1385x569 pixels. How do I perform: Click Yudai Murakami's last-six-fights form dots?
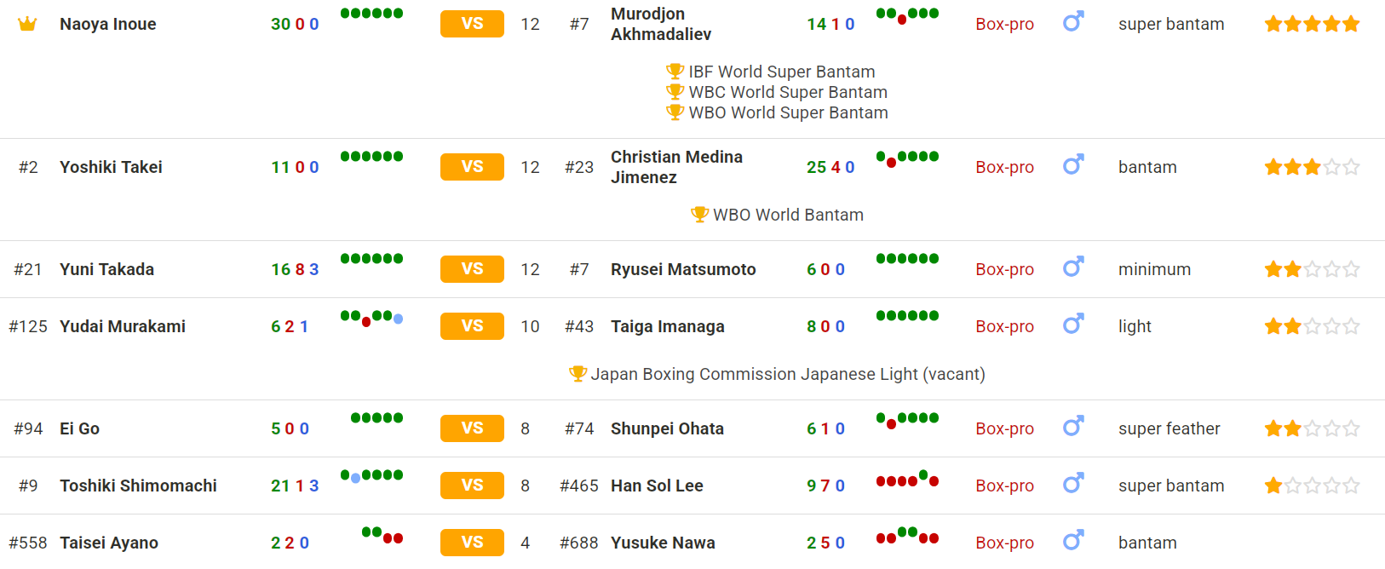click(x=371, y=318)
